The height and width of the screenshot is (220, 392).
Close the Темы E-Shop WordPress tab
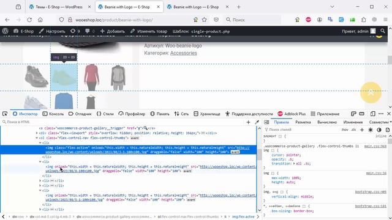(89, 7)
